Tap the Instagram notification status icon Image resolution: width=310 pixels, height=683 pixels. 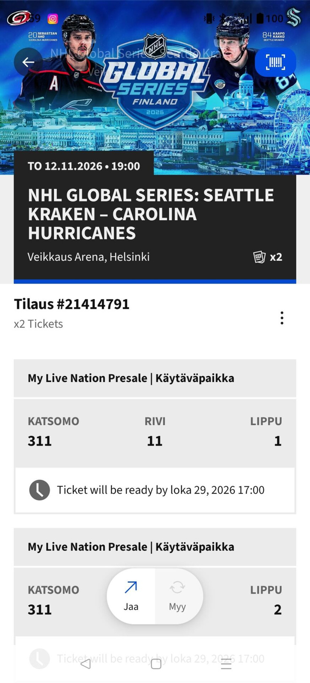coord(53,19)
